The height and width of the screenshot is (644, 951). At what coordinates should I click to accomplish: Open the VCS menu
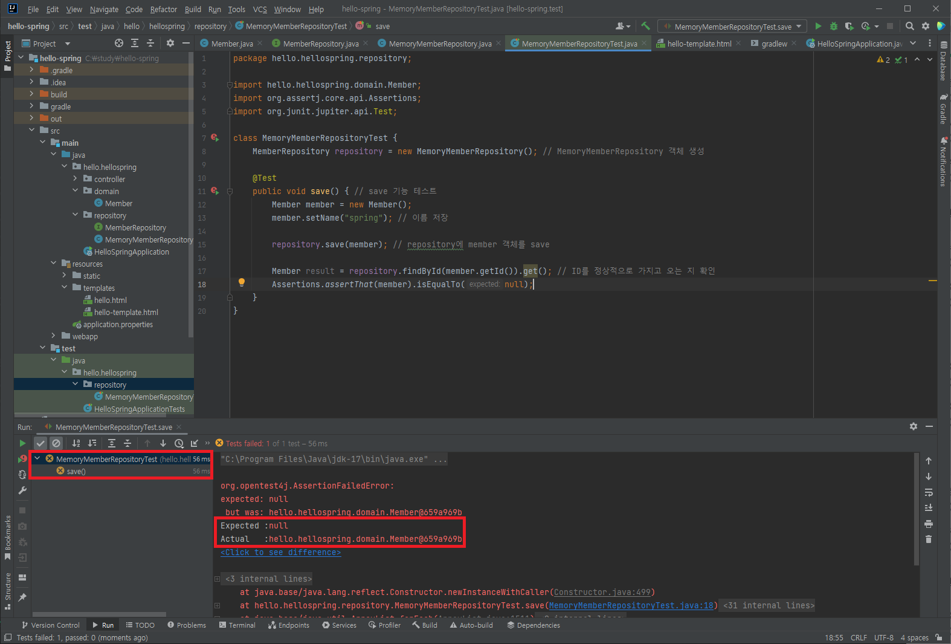pos(260,9)
